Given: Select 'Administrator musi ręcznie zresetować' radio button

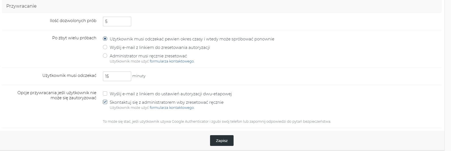Looking at the screenshot, I should [105, 56].
